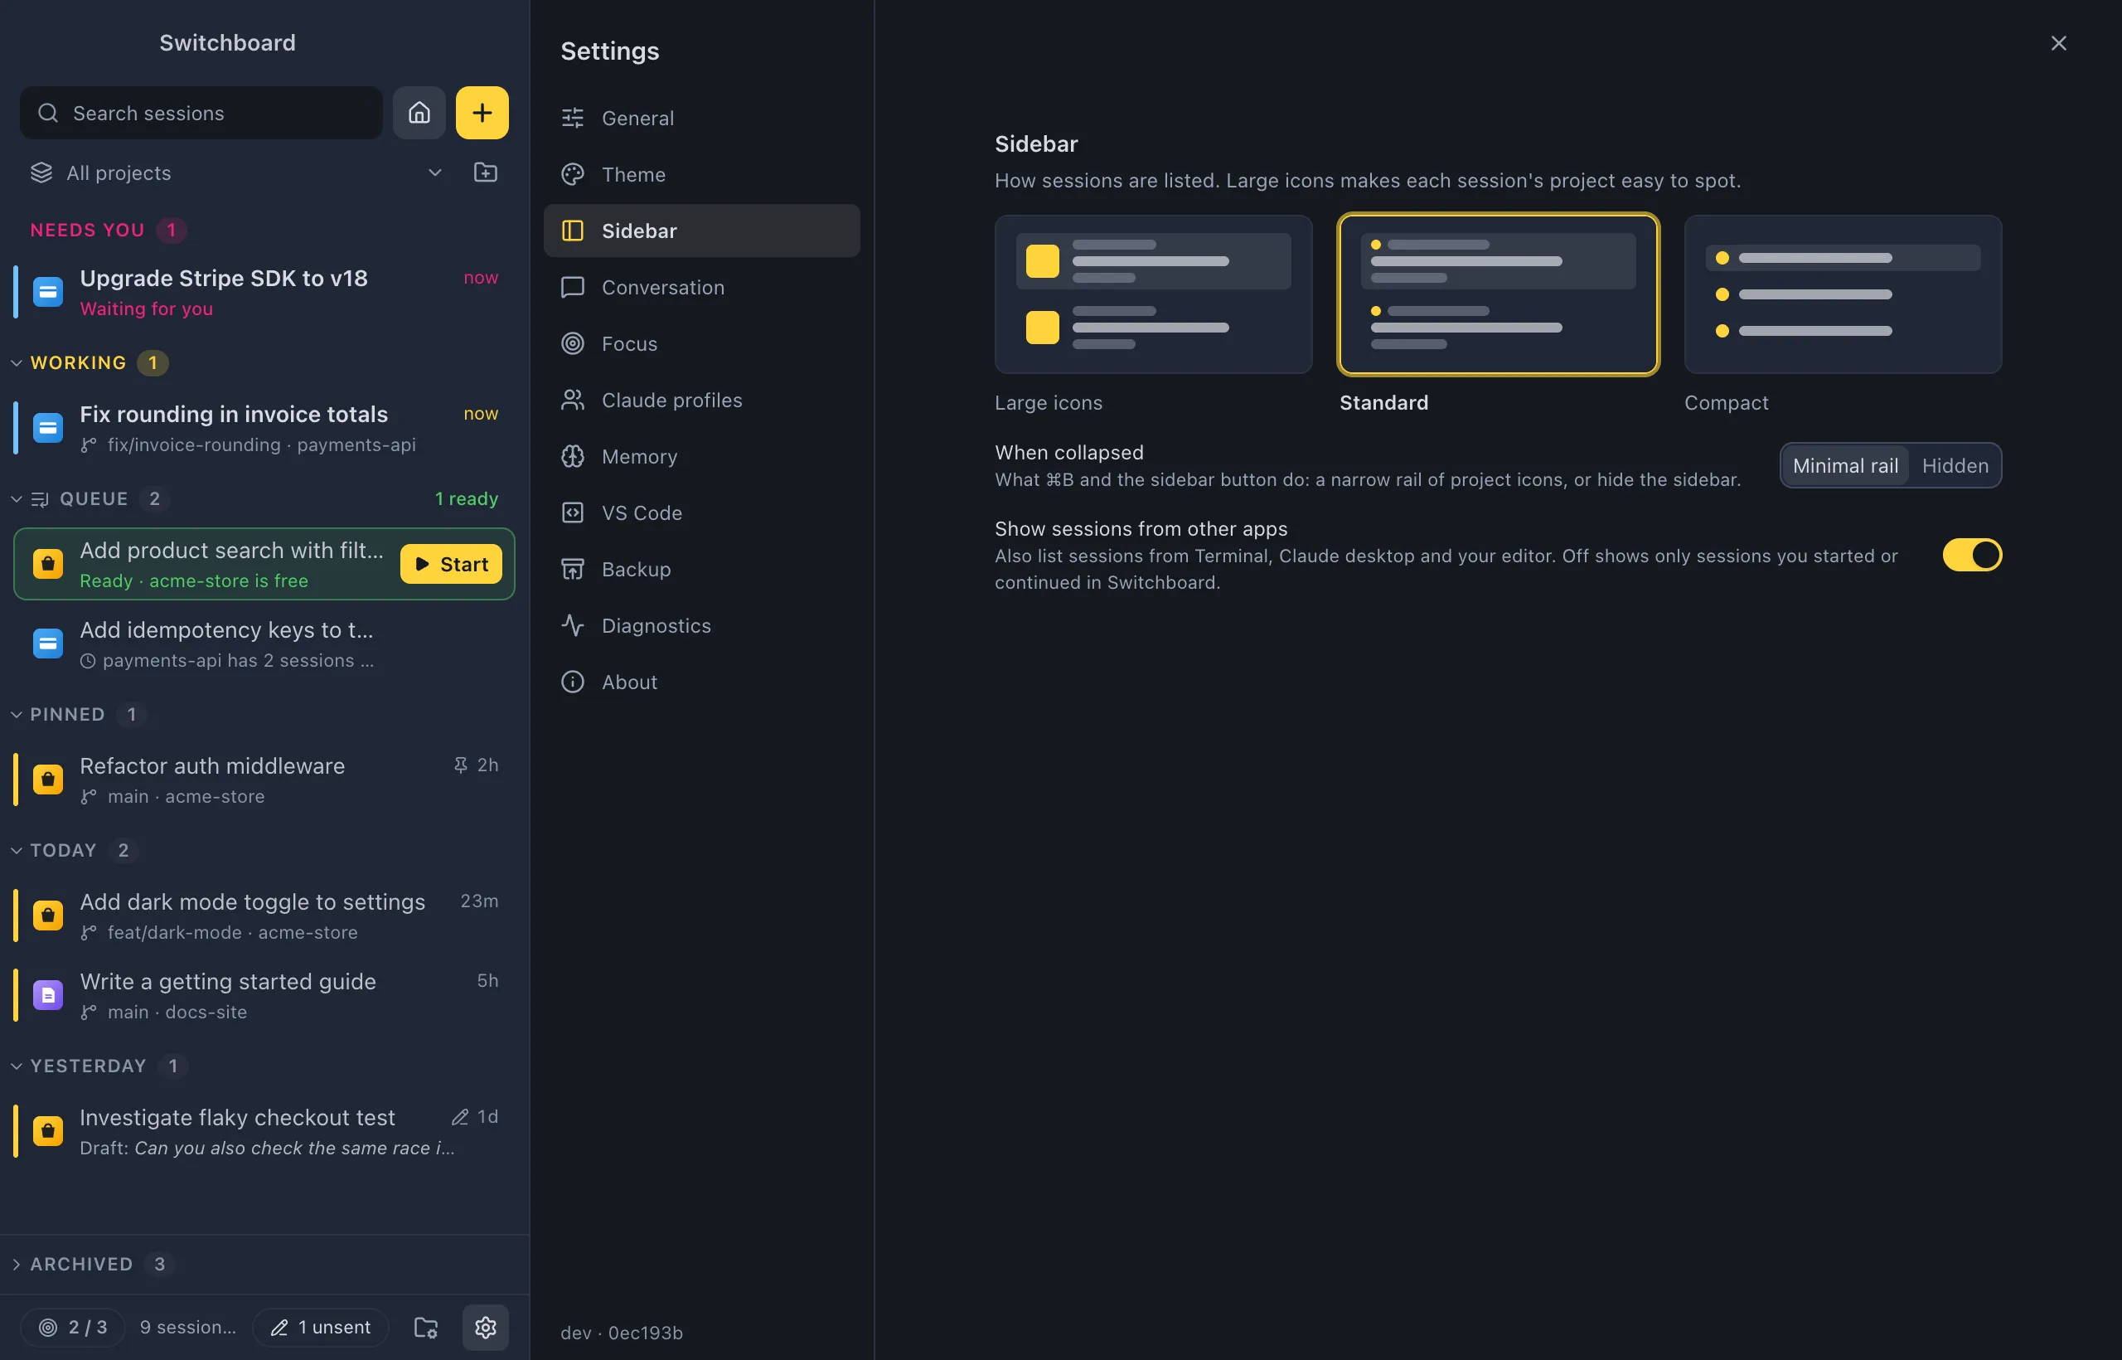Click the draft pencil icon on flaky checkout test
The height and width of the screenshot is (1360, 2122).
[460, 1117]
